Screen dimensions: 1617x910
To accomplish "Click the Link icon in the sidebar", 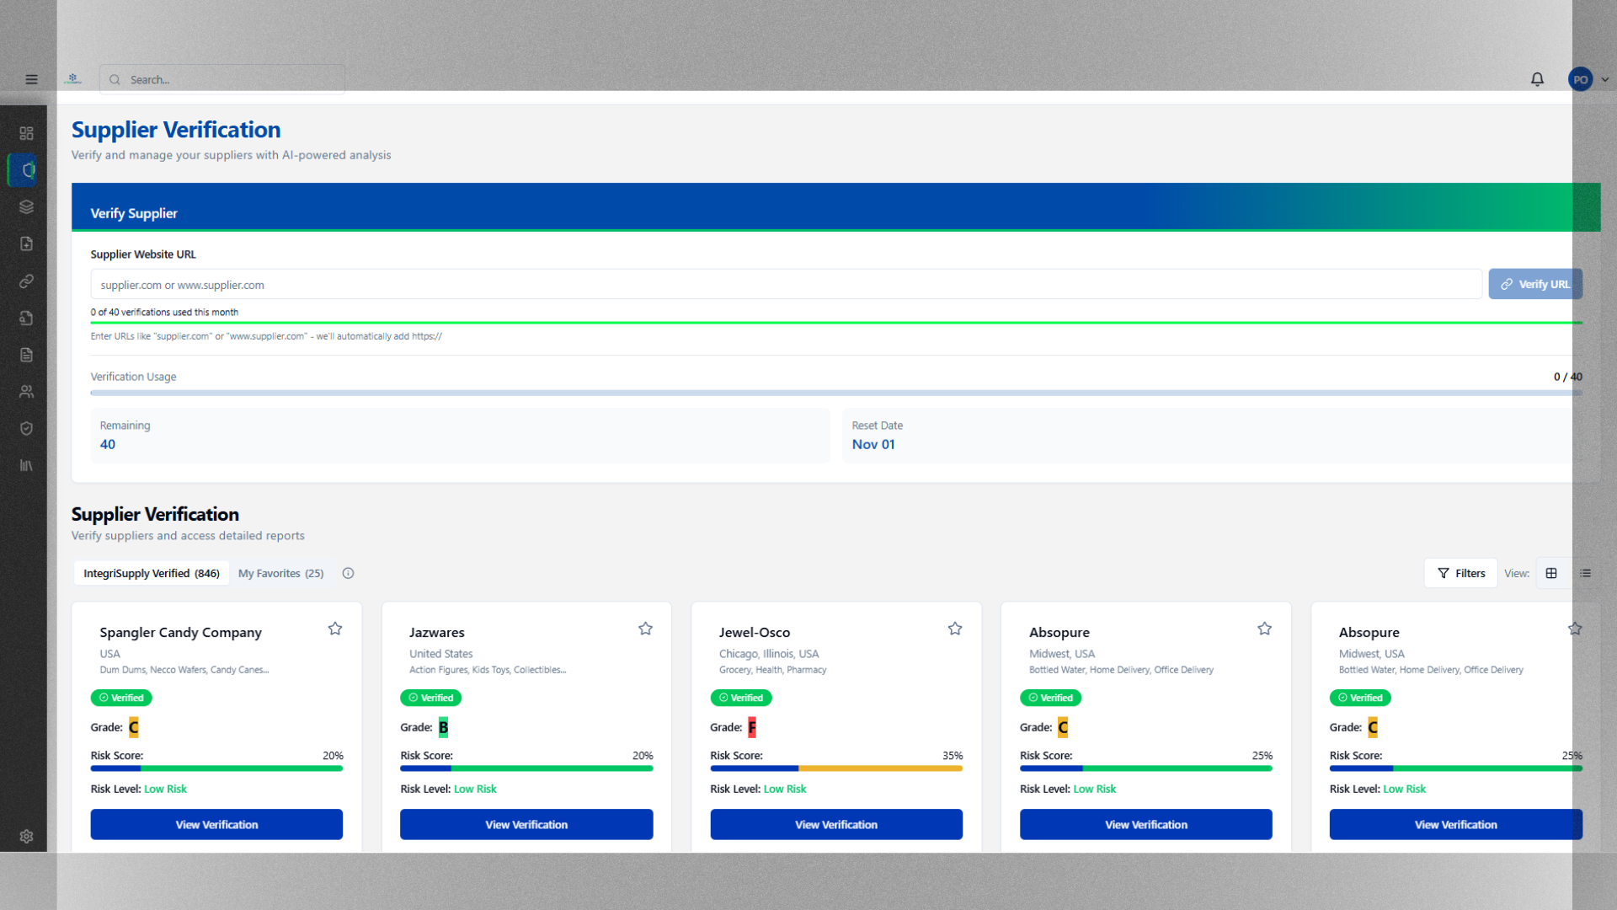I will coord(25,281).
